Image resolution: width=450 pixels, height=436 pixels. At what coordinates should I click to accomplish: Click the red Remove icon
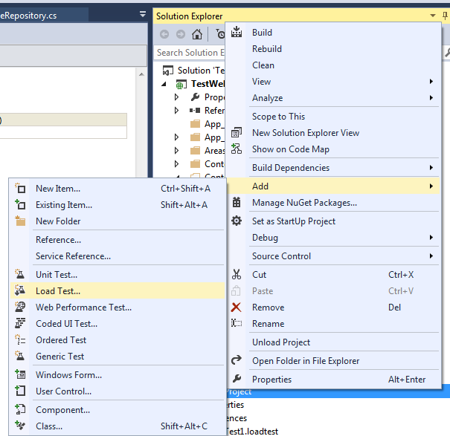(237, 308)
